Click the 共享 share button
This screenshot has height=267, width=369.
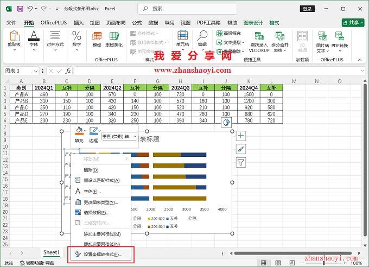pyautogui.click(x=353, y=23)
